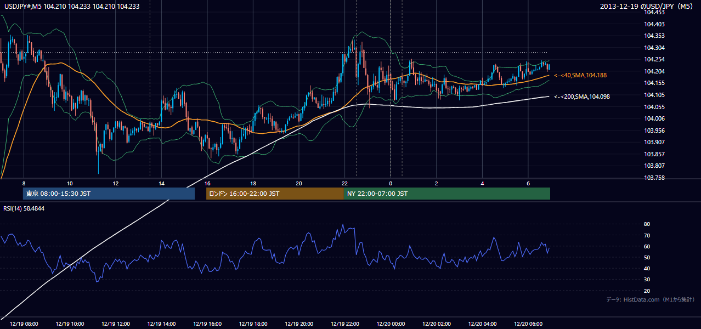Click the 104.204 price axis label

click(655, 71)
